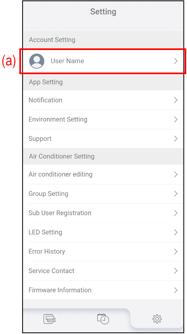Click the chevron beside Air conditioner editing

(x=176, y=174)
